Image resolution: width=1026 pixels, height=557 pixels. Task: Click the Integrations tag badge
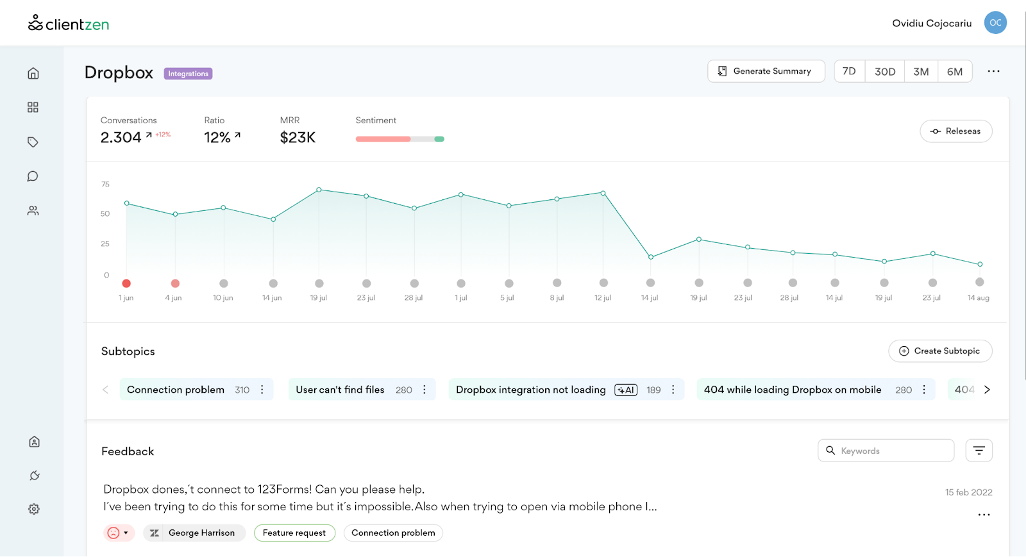(188, 74)
